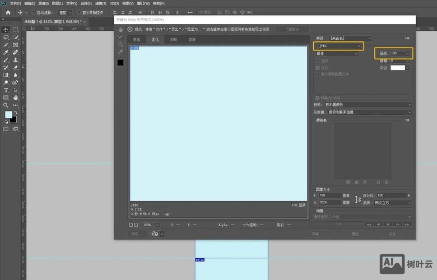Screen dimensions: 437x280
Task: Toggle the 优化 checkbox in the JPEG settings
Action: click(x=318, y=67)
